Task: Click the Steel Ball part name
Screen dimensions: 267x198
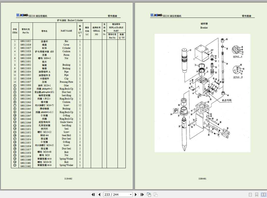Action: pyautogui.click(x=66, y=135)
